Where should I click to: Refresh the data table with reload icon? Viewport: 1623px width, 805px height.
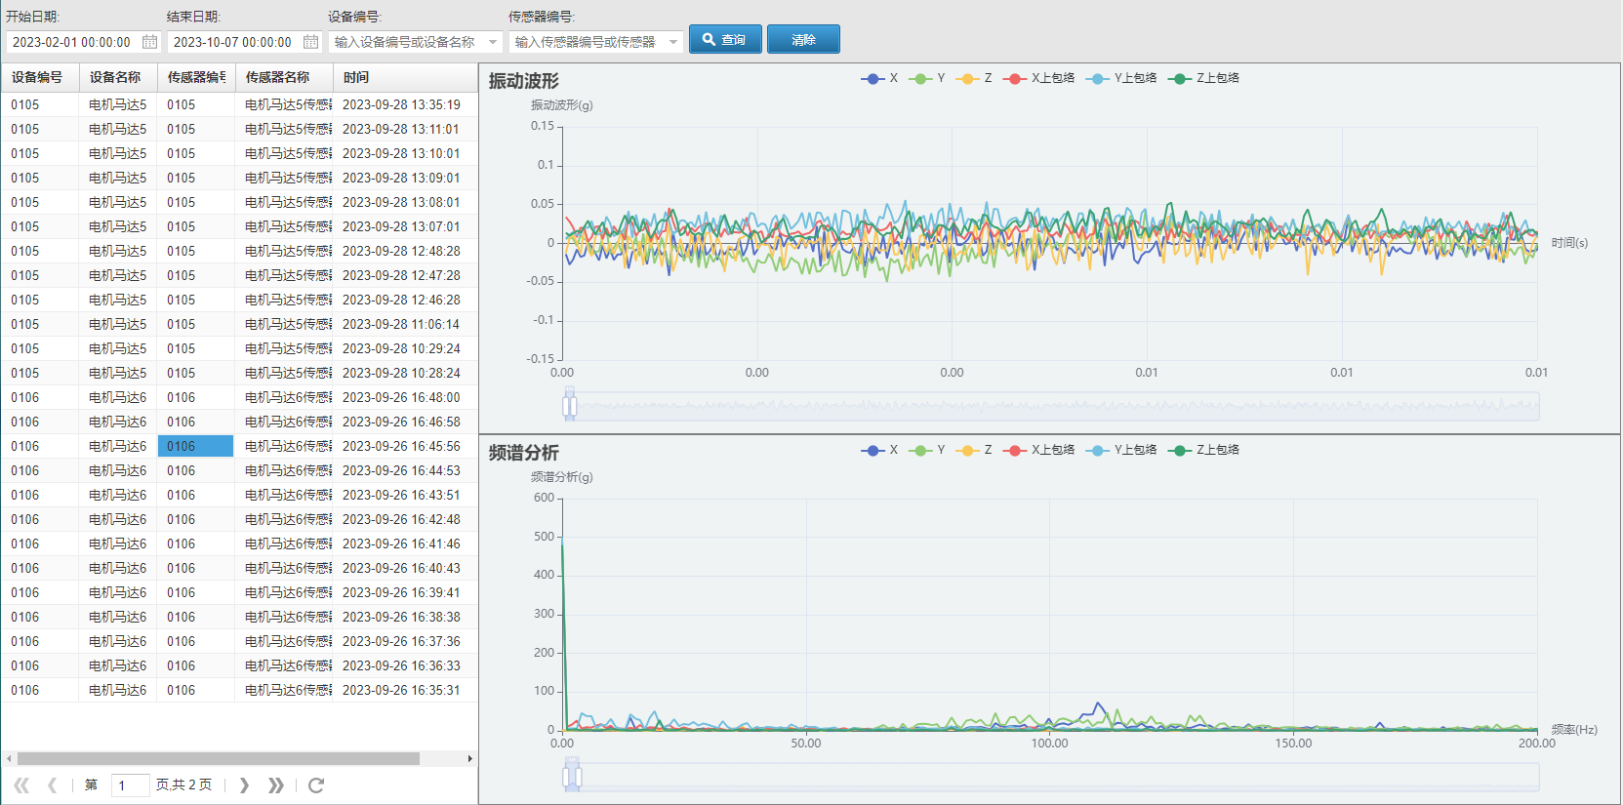[x=316, y=785]
